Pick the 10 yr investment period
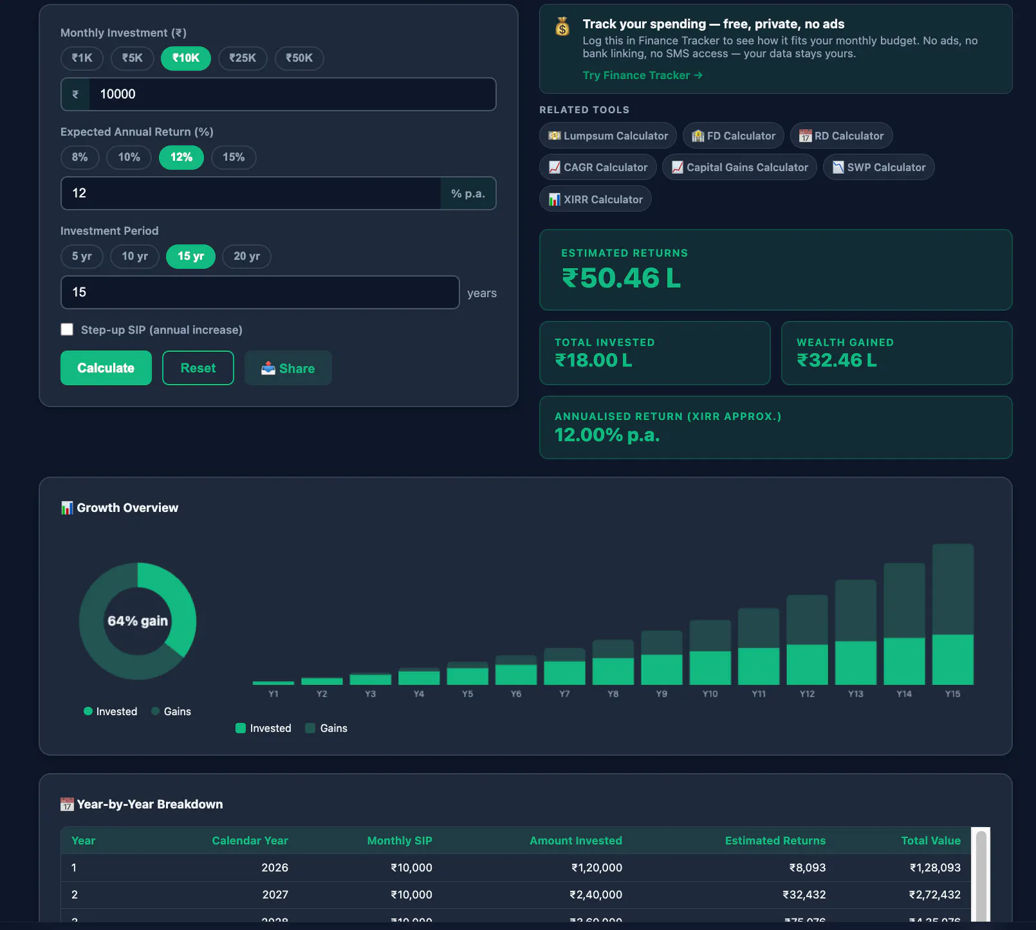The height and width of the screenshot is (930, 1036). pos(135,256)
